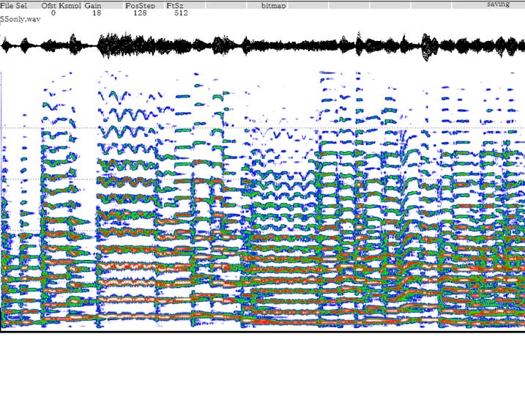525x394 pixels.
Task: Click the Ofst Ksmpl label
Action: click(x=61, y=5)
